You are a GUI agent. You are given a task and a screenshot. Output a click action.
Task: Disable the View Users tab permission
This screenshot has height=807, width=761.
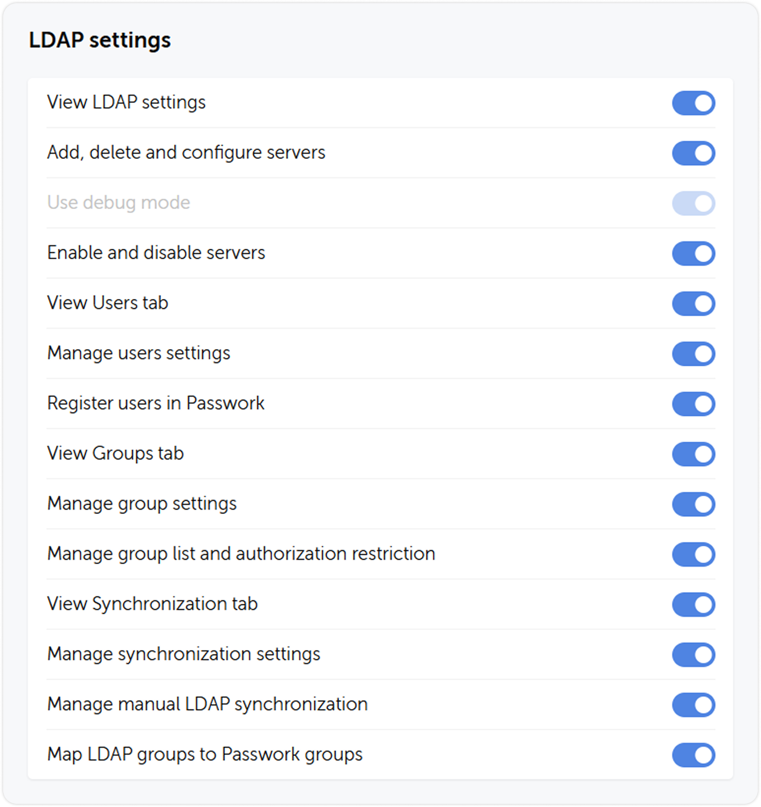(694, 303)
